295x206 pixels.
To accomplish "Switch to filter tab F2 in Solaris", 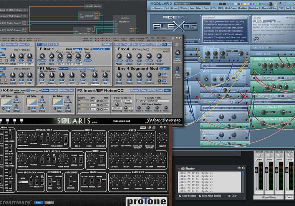I will pyautogui.click(x=45, y=45).
